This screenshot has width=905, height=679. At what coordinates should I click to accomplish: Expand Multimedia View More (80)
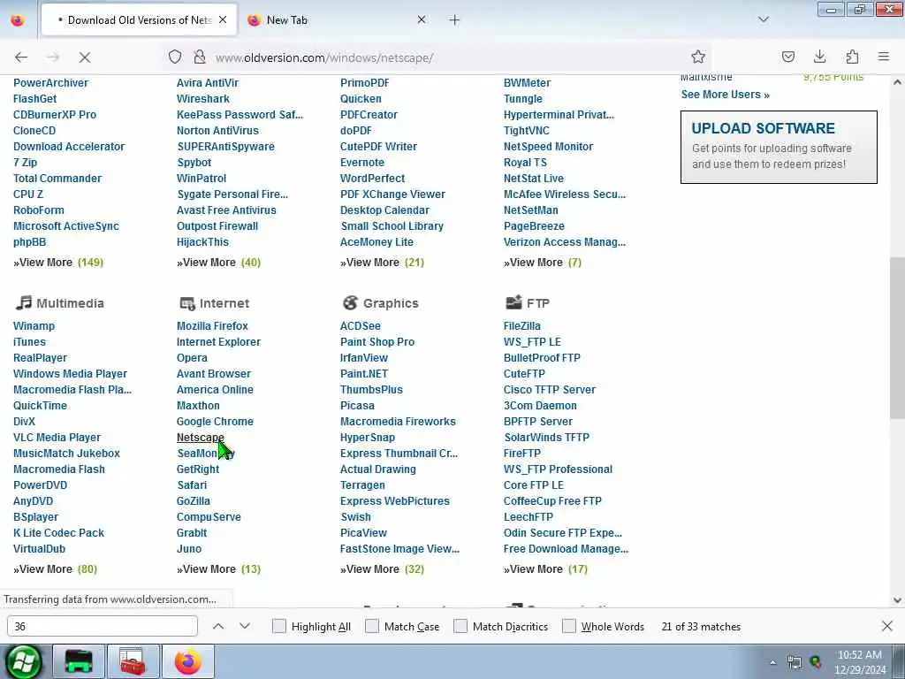coord(56,569)
